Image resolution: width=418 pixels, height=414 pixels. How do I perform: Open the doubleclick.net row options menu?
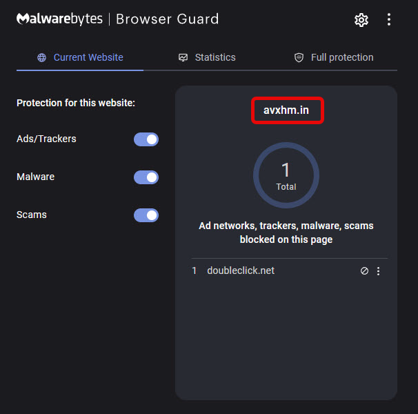coord(378,270)
